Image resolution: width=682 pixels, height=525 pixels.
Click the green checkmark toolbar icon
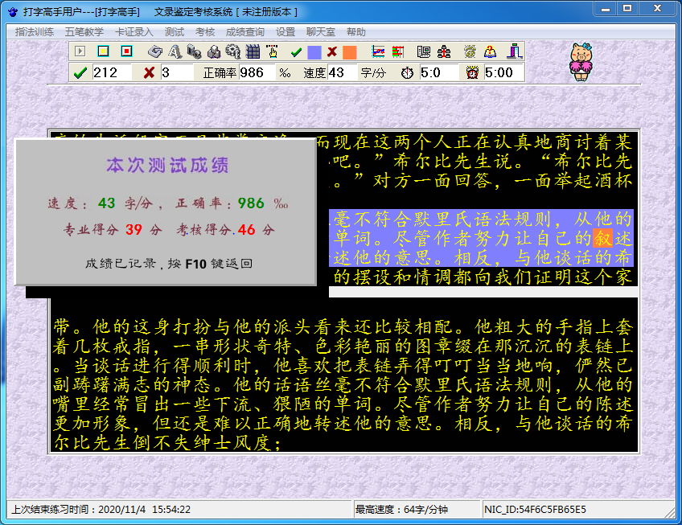296,52
